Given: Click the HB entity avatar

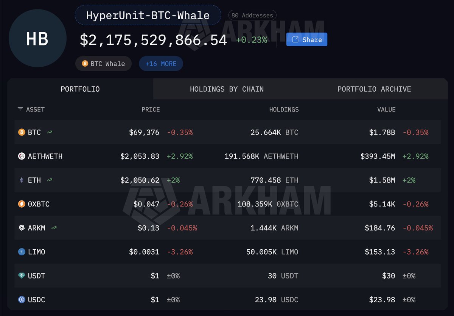Looking at the screenshot, I should pyautogui.click(x=37, y=39).
